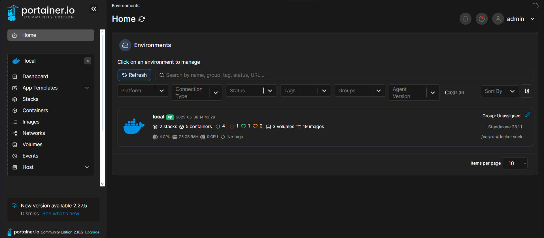Click the sidebar scrollbar down arrow
Viewport: 544px width, 238px height.
pos(103,184)
